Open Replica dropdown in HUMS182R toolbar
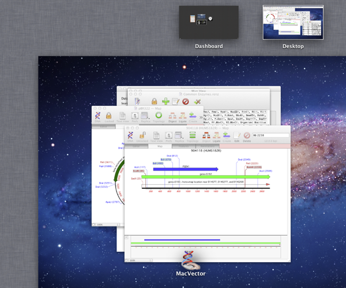This screenshot has width=346, height=288. click(180, 135)
